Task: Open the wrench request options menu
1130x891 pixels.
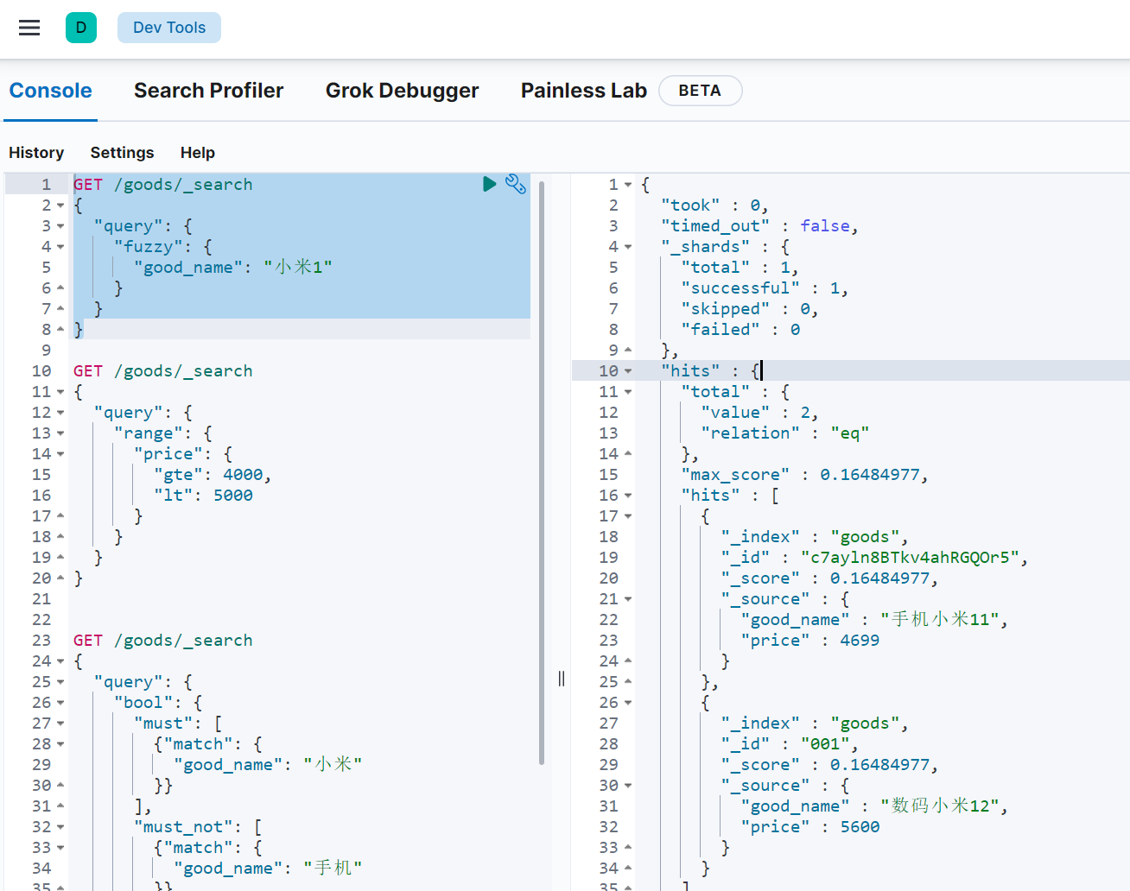Action: (516, 184)
